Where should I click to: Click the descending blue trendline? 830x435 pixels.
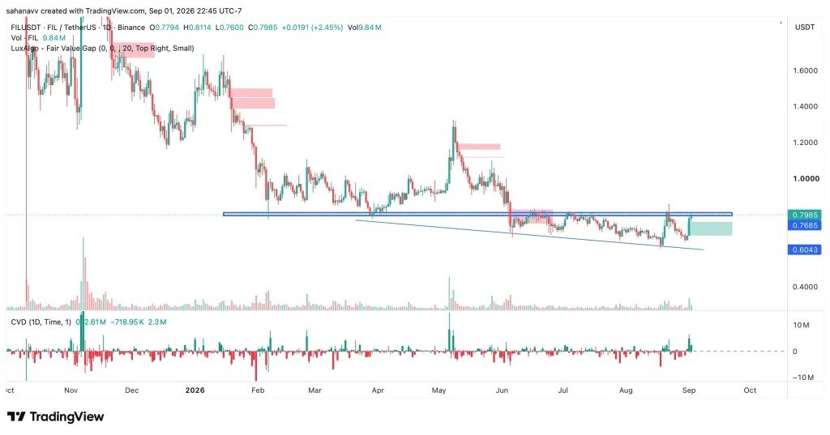click(x=529, y=234)
